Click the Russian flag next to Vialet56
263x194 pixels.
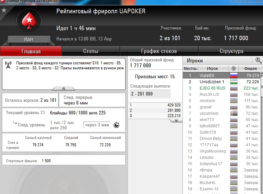click(234, 75)
